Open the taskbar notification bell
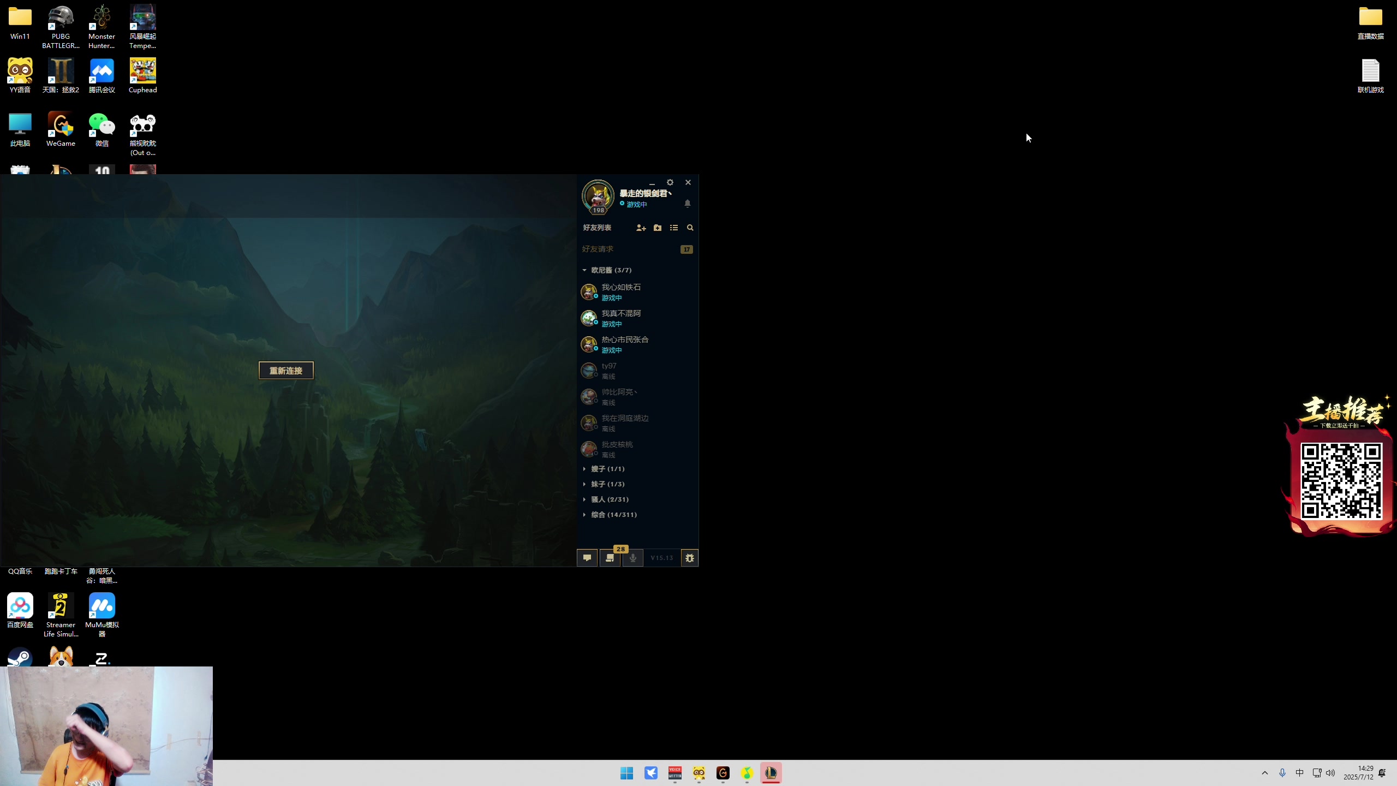This screenshot has width=1397, height=786. tap(1382, 773)
